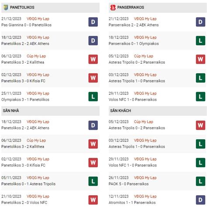Click the D badge for Panserraikos 2-2 AEK Athens

coord(200,22)
